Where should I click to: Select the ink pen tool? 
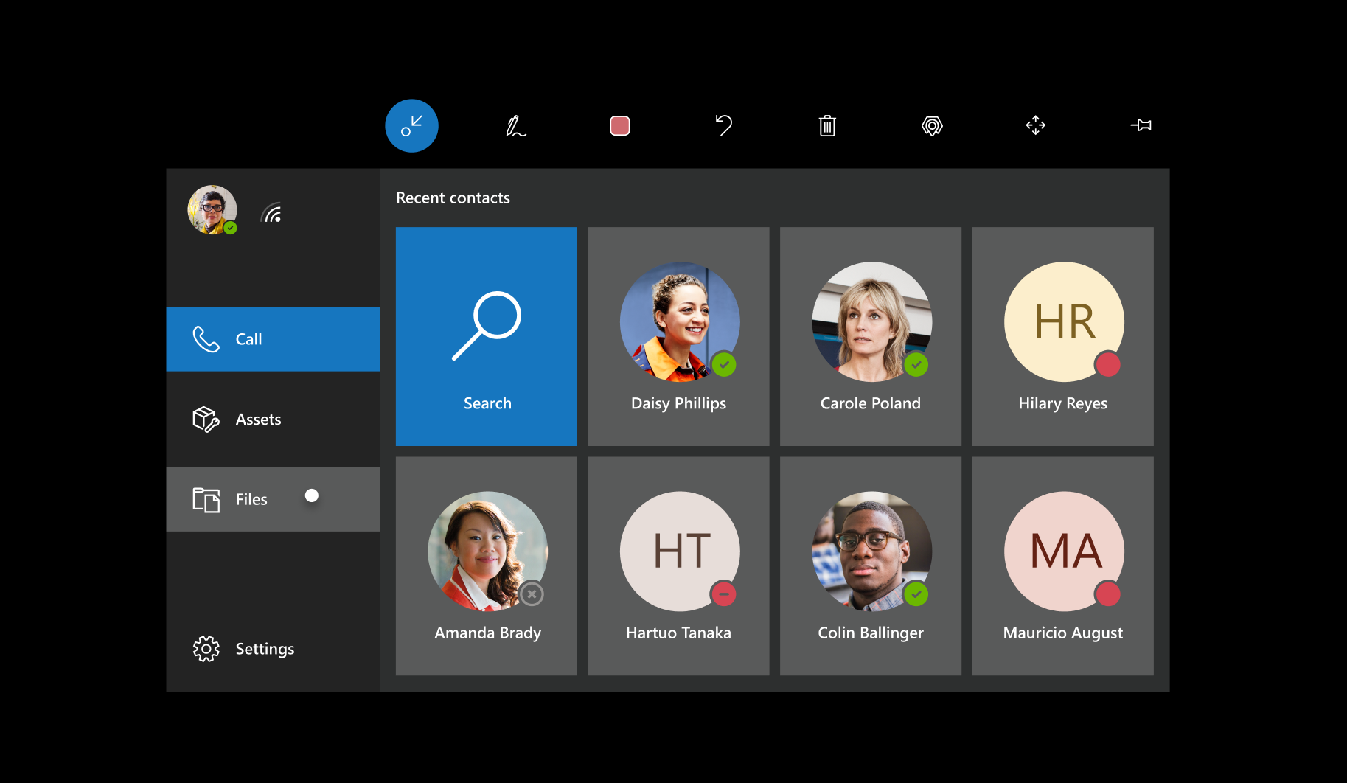(516, 125)
